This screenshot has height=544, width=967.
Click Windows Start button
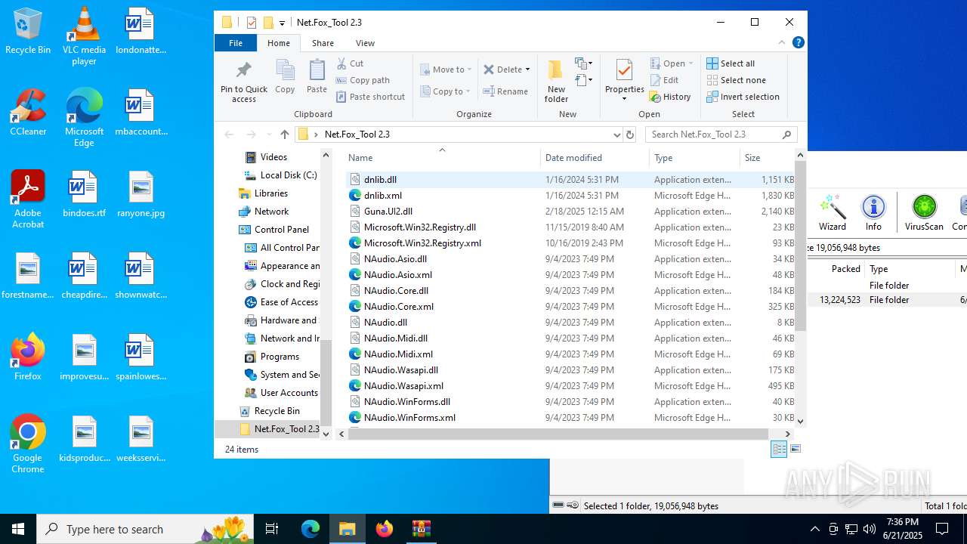(18, 529)
